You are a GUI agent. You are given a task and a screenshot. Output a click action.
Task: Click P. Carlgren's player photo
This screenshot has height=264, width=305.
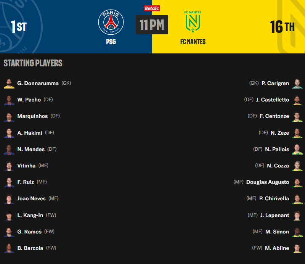point(297,83)
